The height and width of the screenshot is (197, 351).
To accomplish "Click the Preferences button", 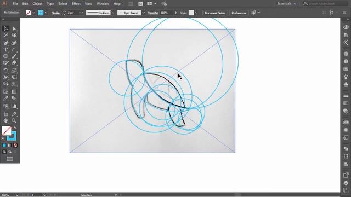I will (x=239, y=13).
